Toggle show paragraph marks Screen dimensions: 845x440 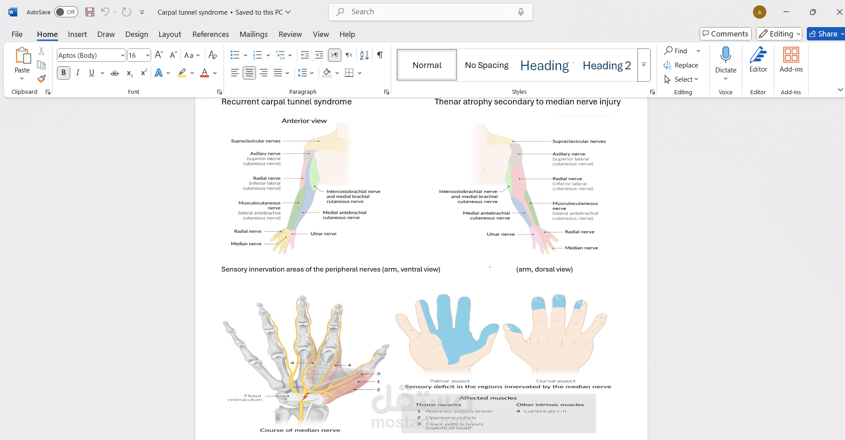click(380, 55)
